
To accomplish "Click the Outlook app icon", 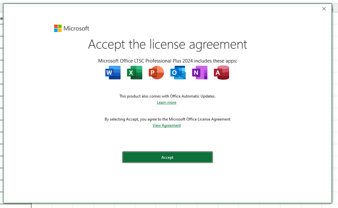I will click(178, 73).
